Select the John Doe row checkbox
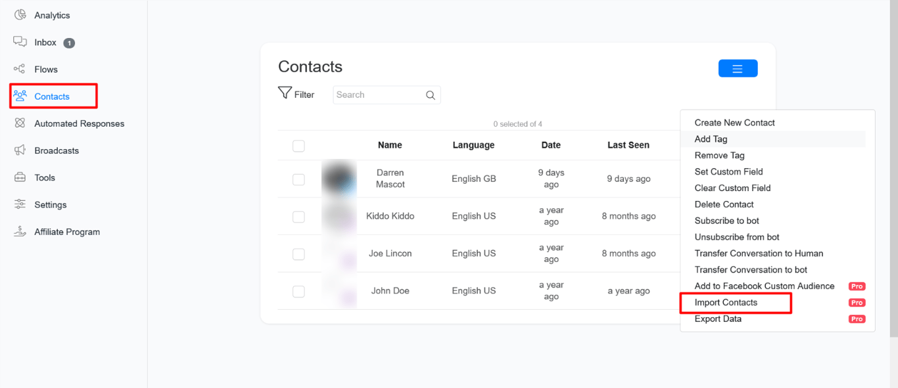Viewport: 898px width, 388px height. click(x=298, y=291)
